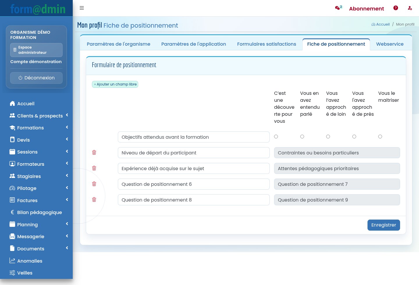Open the red help question mark icon
419x285 pixels.
[396, 8]
